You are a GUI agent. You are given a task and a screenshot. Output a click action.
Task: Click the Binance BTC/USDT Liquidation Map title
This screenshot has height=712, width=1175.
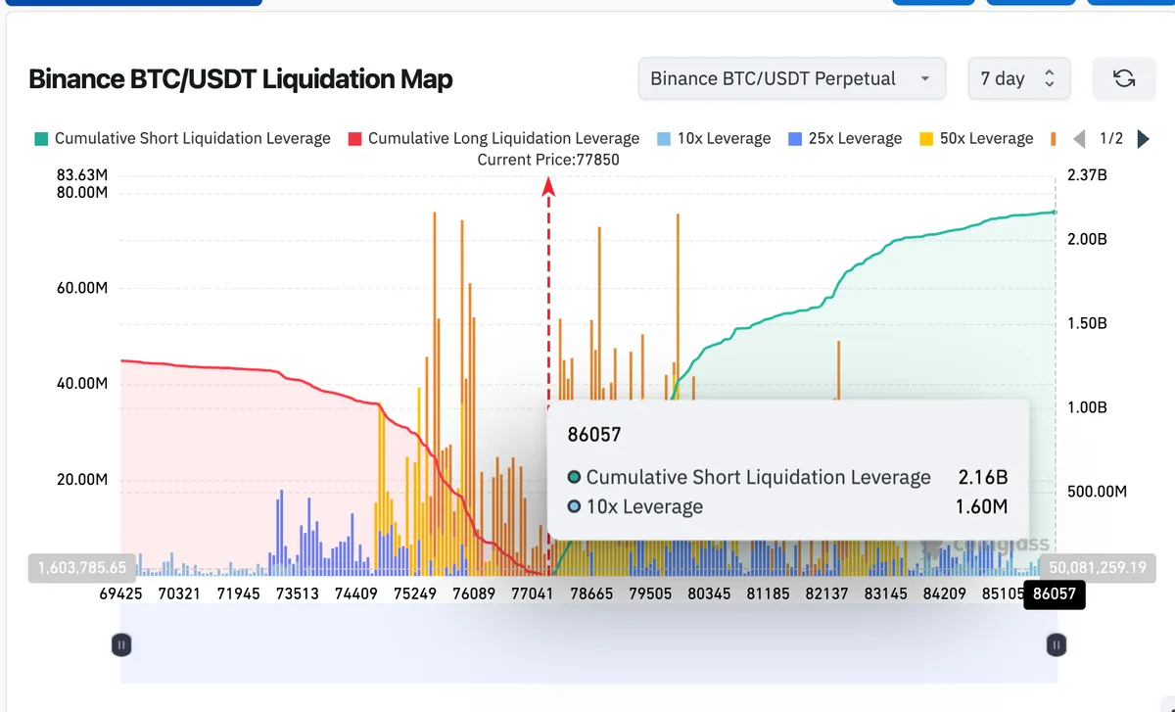click(x=241, y=79)
